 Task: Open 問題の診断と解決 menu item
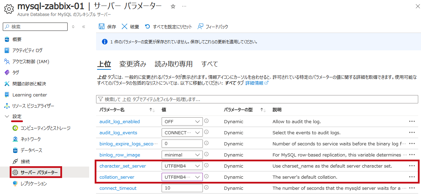(x=29, y=84)
